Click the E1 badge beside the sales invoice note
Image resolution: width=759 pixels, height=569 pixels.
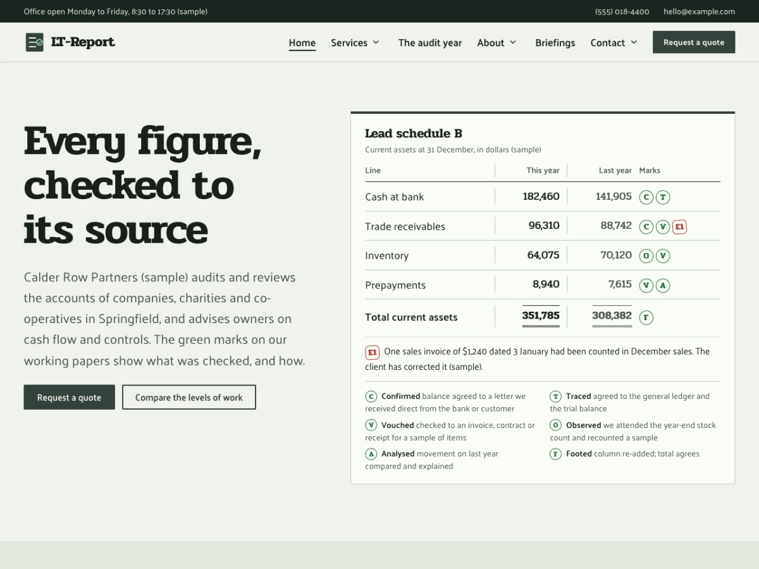point(373,352)
